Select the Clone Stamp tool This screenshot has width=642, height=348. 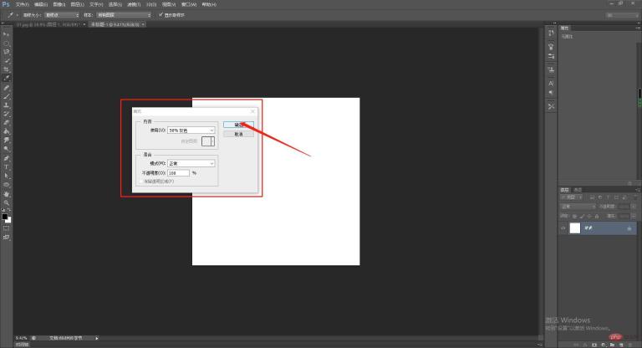(x=6, y=105)
